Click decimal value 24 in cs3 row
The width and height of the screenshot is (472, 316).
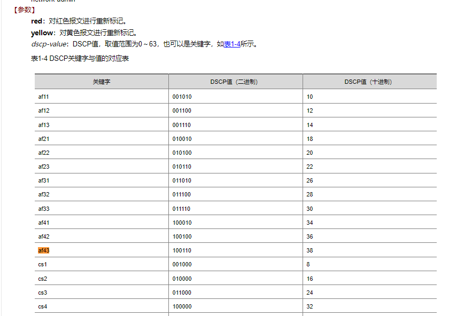tap(309, 293)
